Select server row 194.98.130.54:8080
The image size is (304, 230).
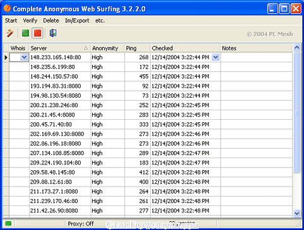151,96
